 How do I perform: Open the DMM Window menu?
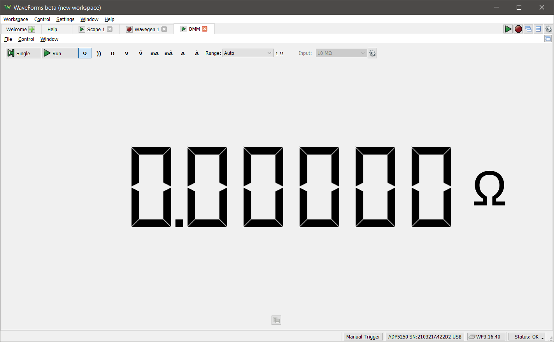[49, 39]
